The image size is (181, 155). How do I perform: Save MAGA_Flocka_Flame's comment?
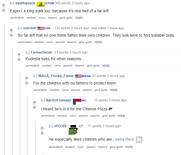[x=65, y=90]
